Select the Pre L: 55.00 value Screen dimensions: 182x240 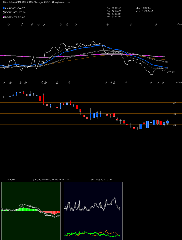point(114,14)
